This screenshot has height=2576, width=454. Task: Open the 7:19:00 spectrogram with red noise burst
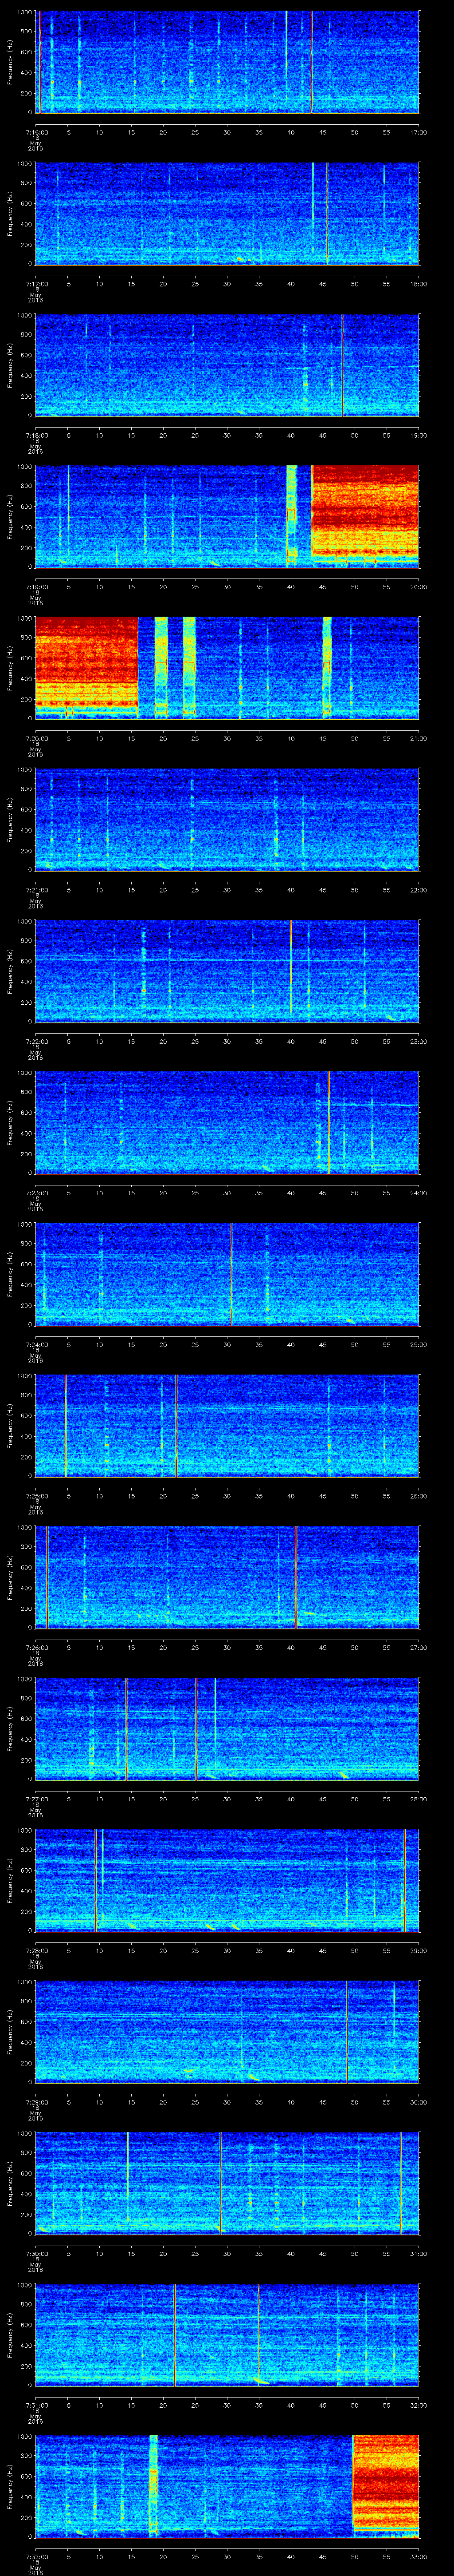227,517
